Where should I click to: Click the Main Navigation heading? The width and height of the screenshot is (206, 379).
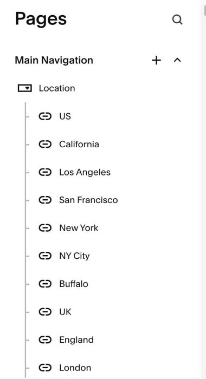[x=54, y=60]
